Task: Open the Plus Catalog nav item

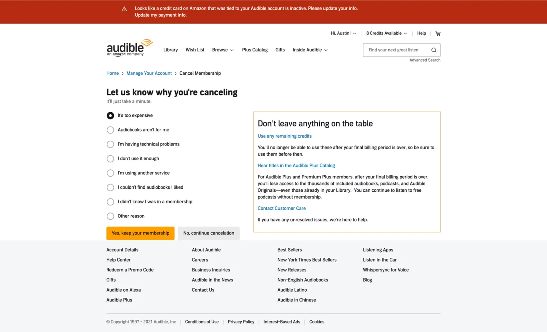Action: [x=255, y=50]
